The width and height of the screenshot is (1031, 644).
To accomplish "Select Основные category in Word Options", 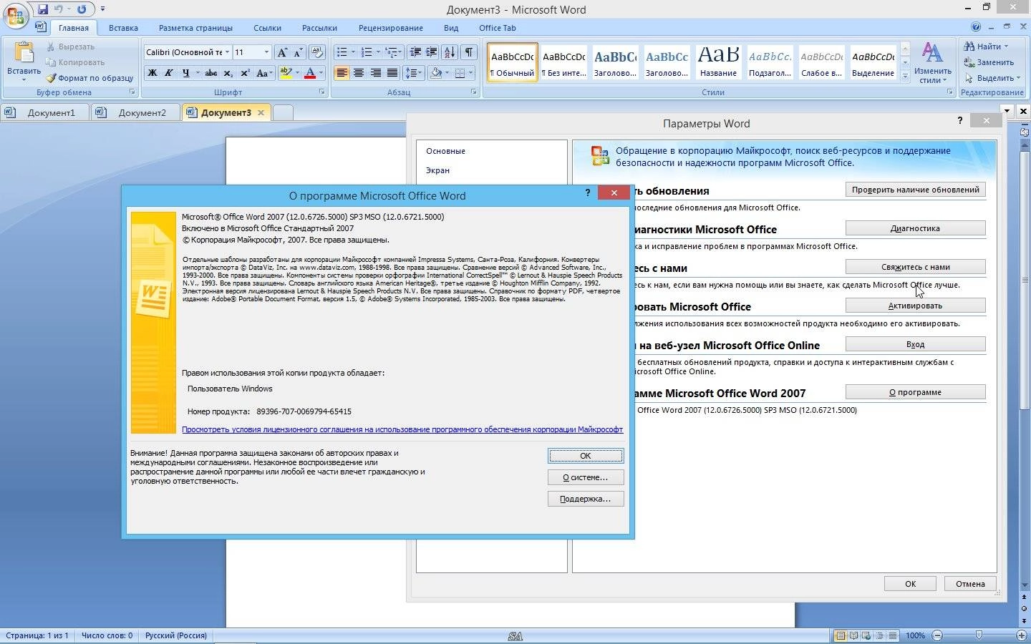I will click(x=445, y=151).
